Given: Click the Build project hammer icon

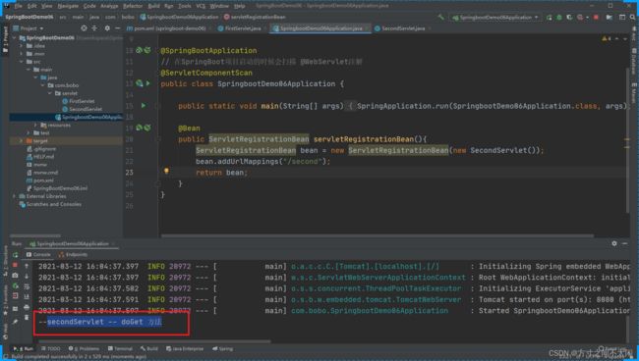Looking at the screenshot, I should coord(441,18).
